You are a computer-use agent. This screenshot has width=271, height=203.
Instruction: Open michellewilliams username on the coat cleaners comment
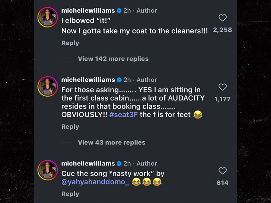pos(88,11)
